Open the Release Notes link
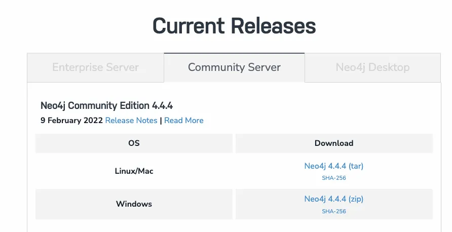The width and height of the screenshot is (452, 232). [x=131, y=121]
